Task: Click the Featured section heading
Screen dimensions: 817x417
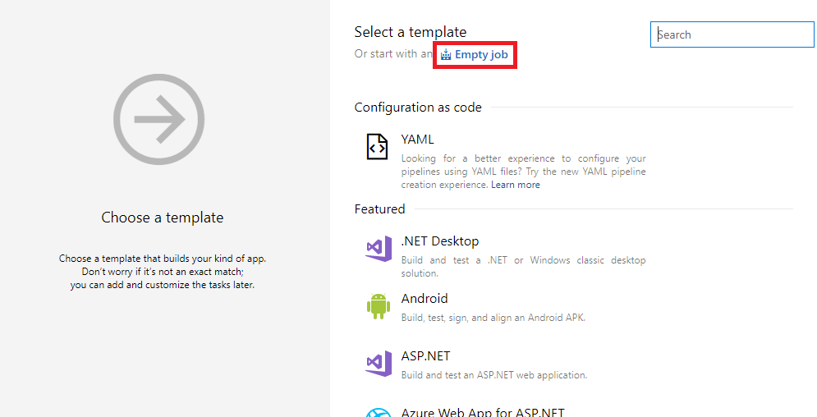Action: click(x=379, y=208)
